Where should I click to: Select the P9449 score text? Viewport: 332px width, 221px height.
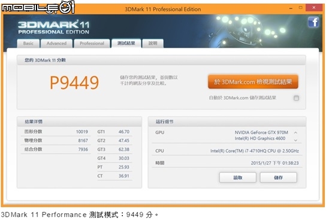74,82
